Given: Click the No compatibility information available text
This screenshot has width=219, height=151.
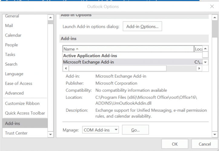Looking at the screenshot, I should (x=131, y=90).
